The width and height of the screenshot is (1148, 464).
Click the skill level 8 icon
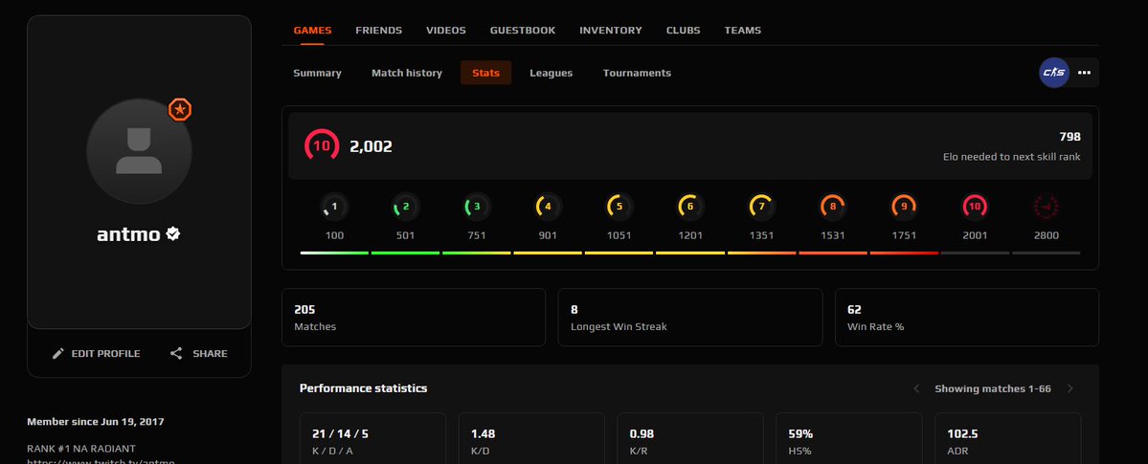pos(832,207)
